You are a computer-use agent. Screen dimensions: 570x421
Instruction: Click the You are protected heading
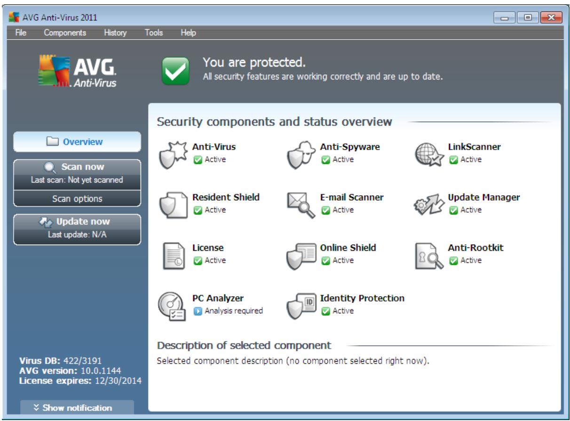(x=254, y=62)
